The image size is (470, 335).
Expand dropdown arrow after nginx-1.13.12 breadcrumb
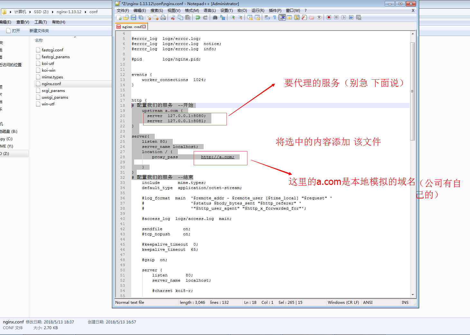(86, 12)
